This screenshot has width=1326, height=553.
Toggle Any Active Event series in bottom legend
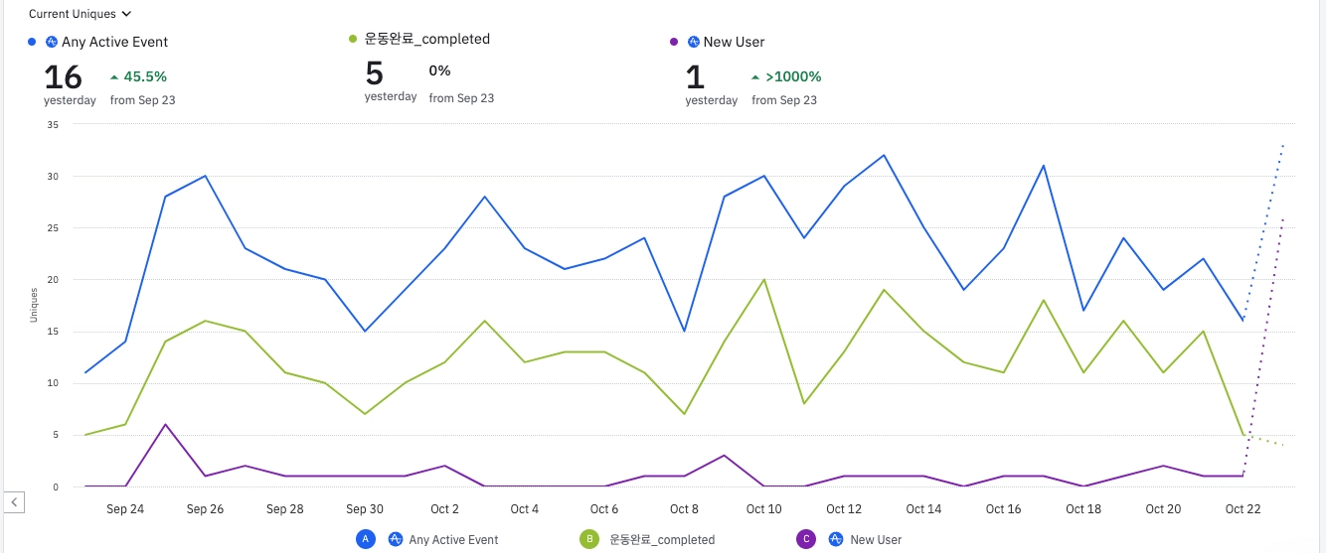[453, 540]
